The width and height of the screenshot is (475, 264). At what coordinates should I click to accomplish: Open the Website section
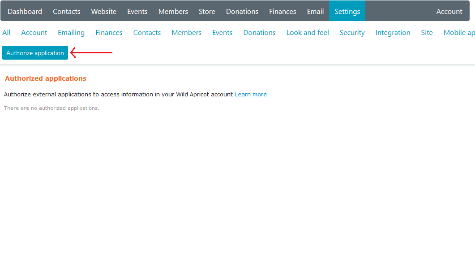pyautogui.click(x=103, y=11)
